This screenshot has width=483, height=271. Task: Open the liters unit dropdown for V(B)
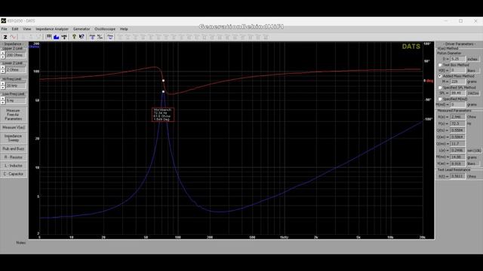pos(473,70)
